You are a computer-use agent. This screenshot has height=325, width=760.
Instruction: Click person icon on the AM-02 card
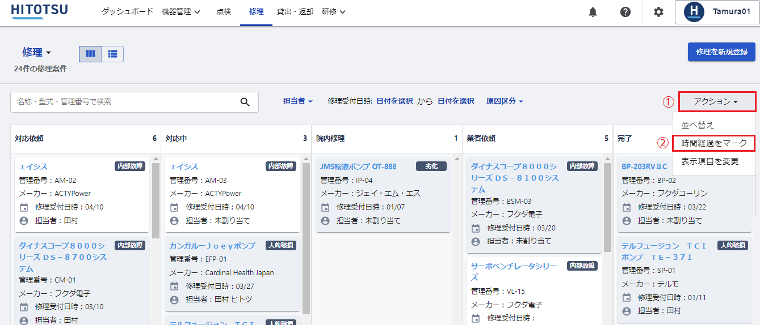point(24,221)
